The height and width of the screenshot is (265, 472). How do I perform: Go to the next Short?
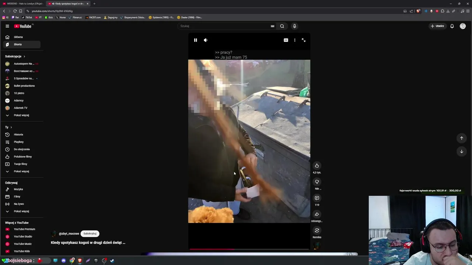pos(461,151)
